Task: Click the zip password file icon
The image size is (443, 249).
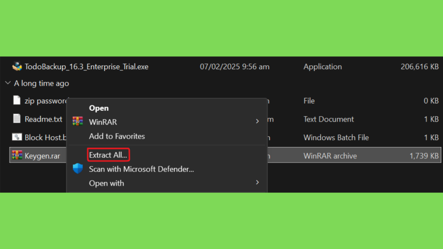Action: point(17,100)
